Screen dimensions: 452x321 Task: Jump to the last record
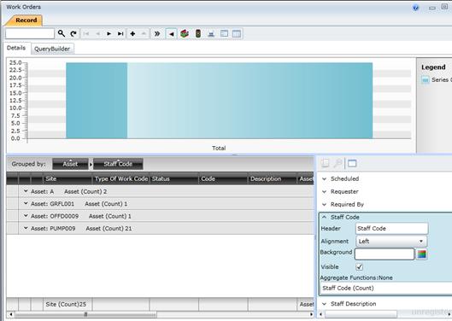point(120,33)
